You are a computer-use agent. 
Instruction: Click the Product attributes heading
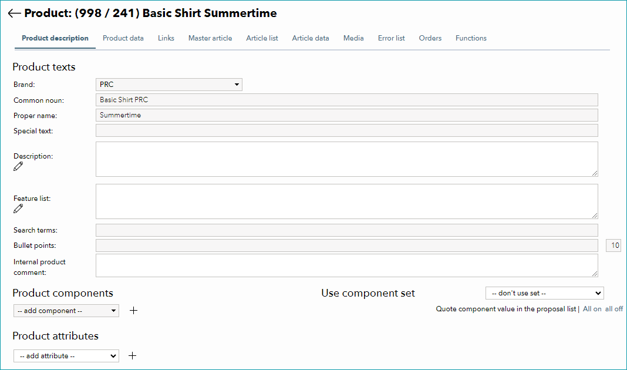pos(56,336)
